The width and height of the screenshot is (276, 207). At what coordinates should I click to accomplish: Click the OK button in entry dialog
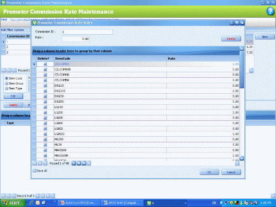tap(209, 172)
